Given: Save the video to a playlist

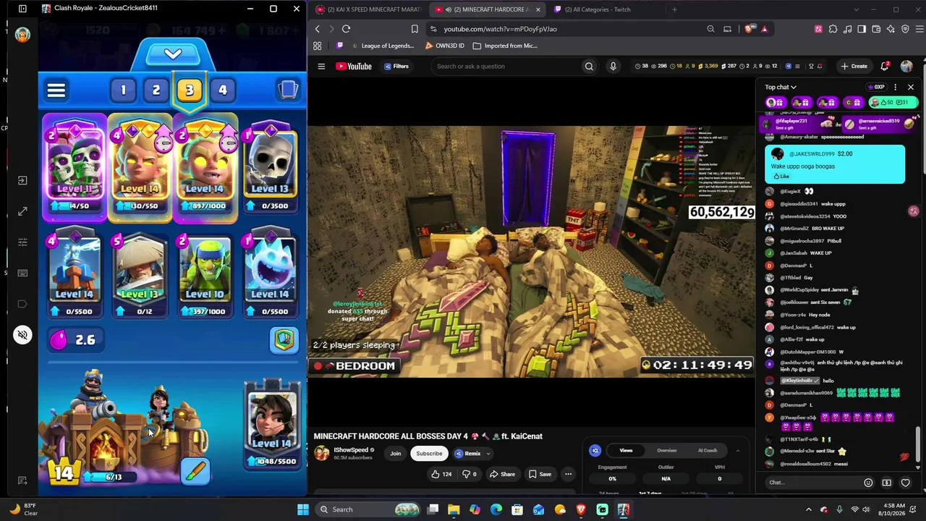Looking at the screenshot, I should [x=540, y=475].
